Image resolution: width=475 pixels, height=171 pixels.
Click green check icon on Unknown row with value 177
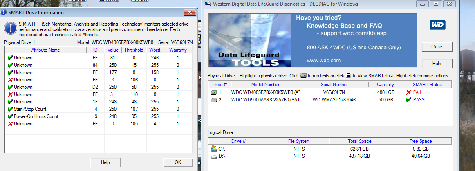click(10, 72)
